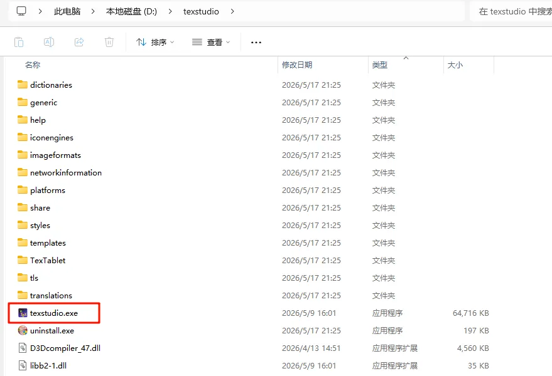Select the tls folder icon
Screen dimensions: 552x376
tap(23, 278)
